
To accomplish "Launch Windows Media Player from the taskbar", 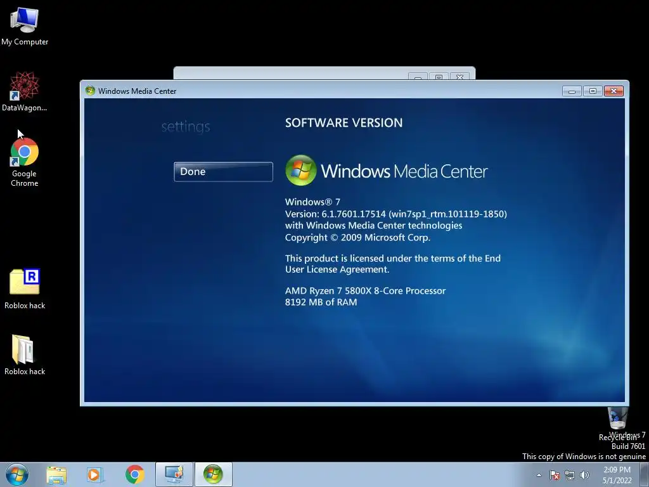I will coord(94,475).
